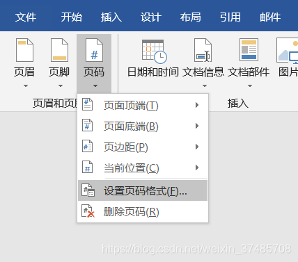Open the 邮件 ribbon tab
298x262 pixels.
tap(270, 17)
